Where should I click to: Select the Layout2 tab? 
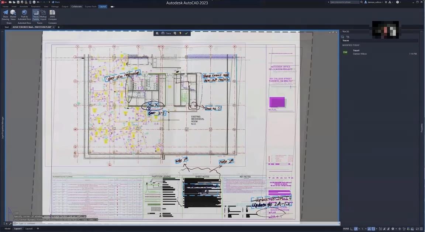point(29,229)
